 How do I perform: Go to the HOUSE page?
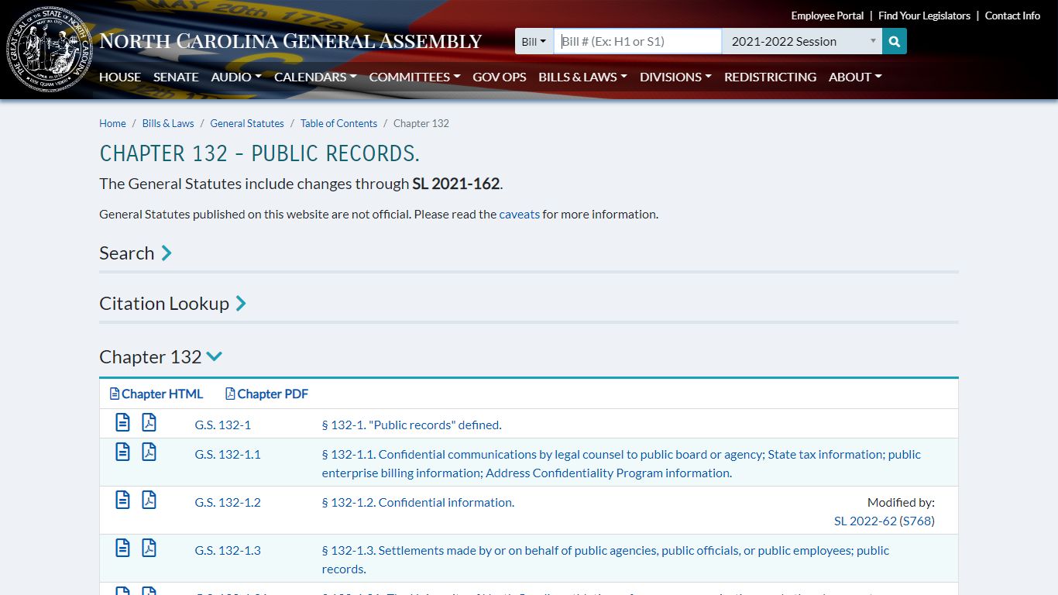click(x=120, y=77)
